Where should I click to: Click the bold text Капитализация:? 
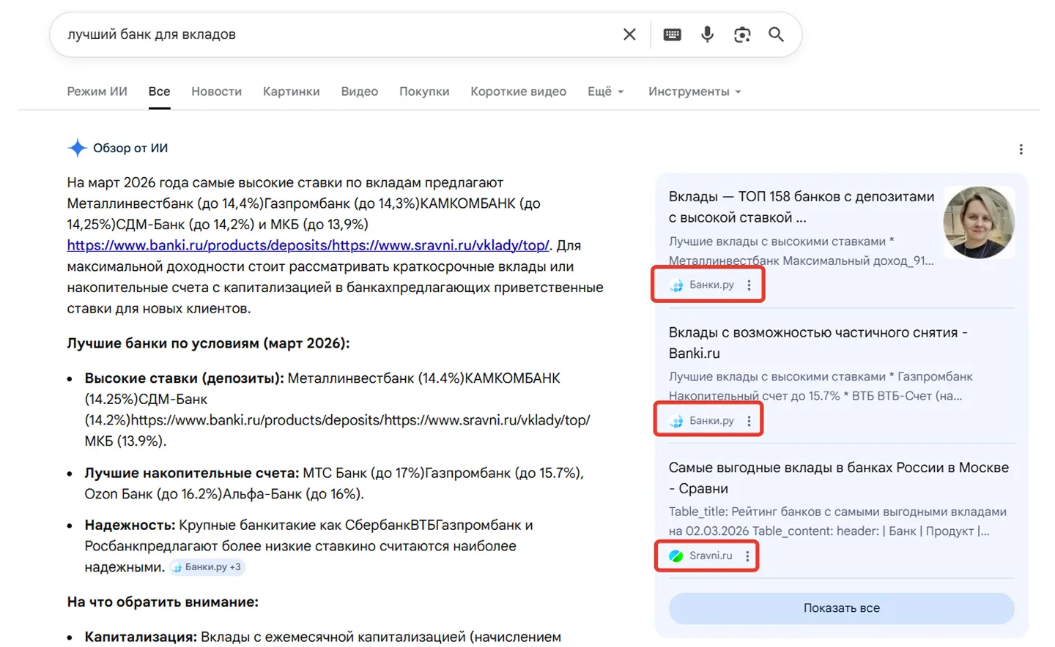coord(141,637)
